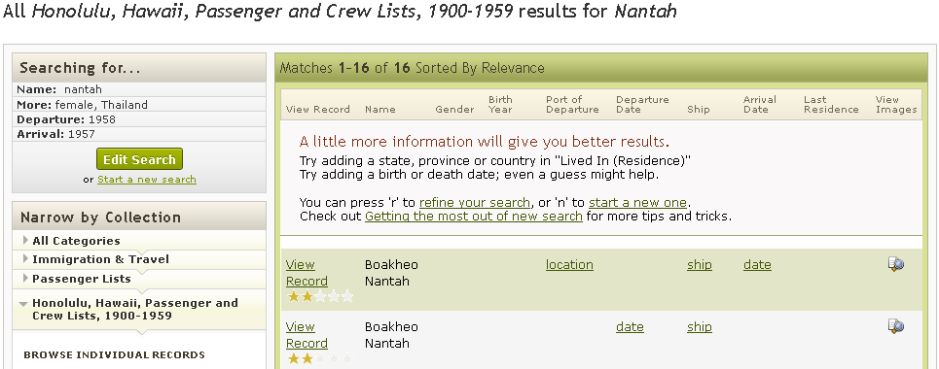Click Start a new search link
The width and height of the screenshot is (939, 369).
click(x=147, y=180)
